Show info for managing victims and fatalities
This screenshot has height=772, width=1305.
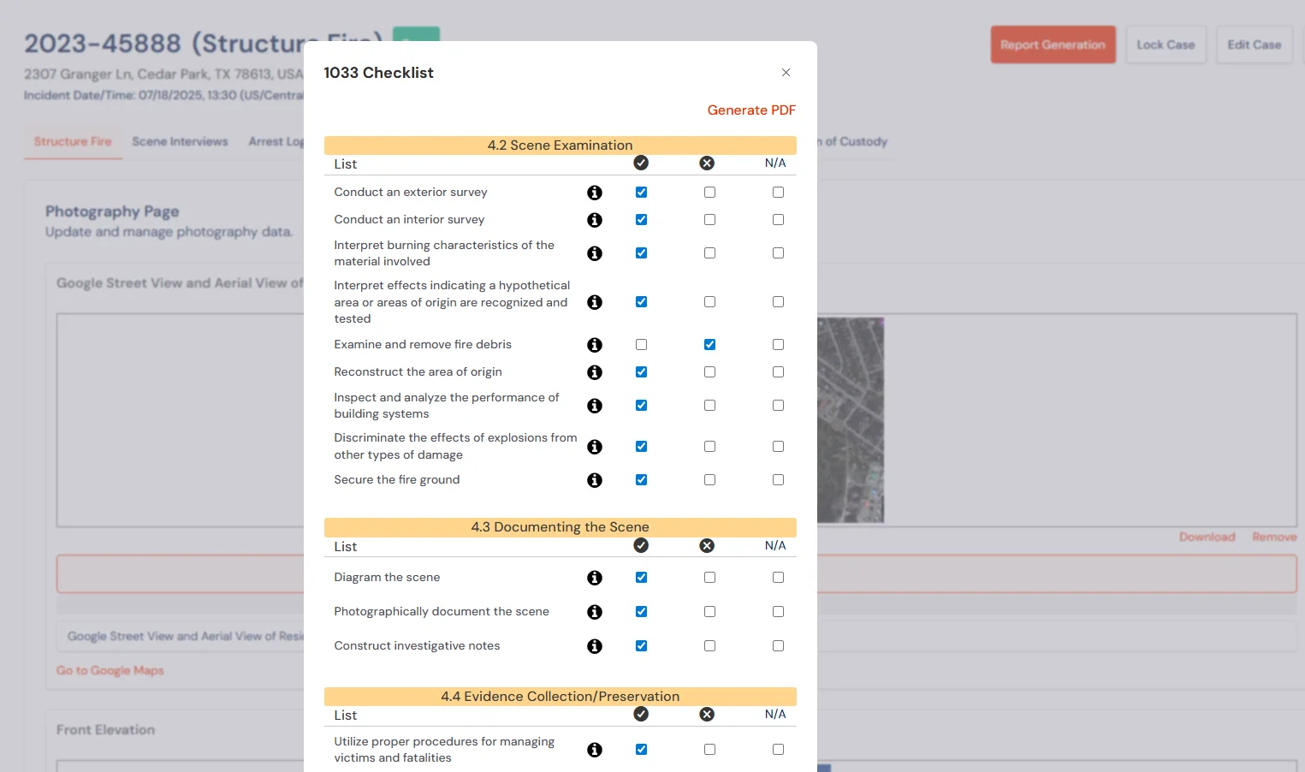(x=595, y=749)
